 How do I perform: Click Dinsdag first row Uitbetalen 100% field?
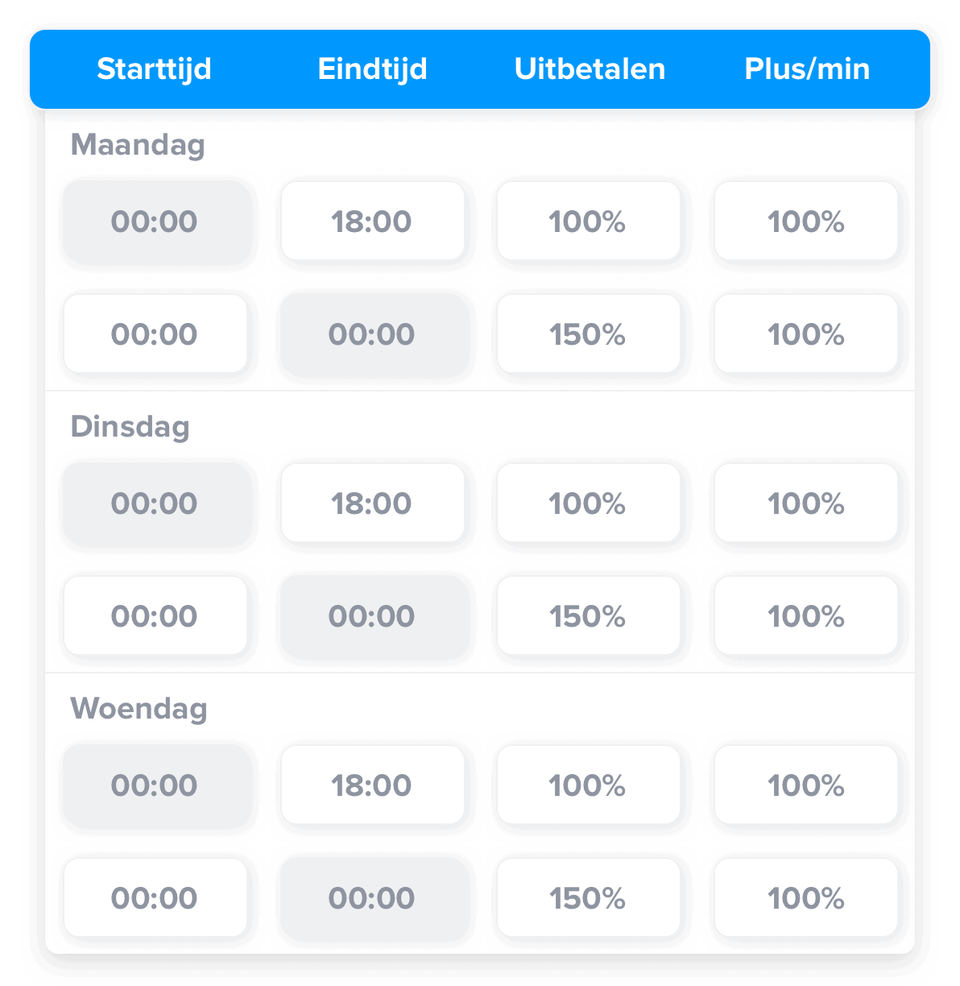(x=588, y=503)
